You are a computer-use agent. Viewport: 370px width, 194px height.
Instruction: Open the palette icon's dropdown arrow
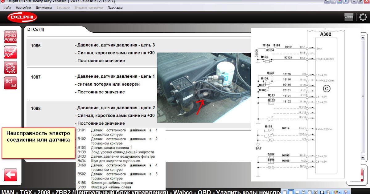[340, 192]
